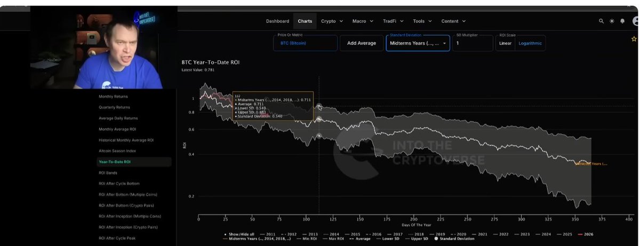Open ROI Bands chart
640x246 pixels.
(x=108, y=173)
